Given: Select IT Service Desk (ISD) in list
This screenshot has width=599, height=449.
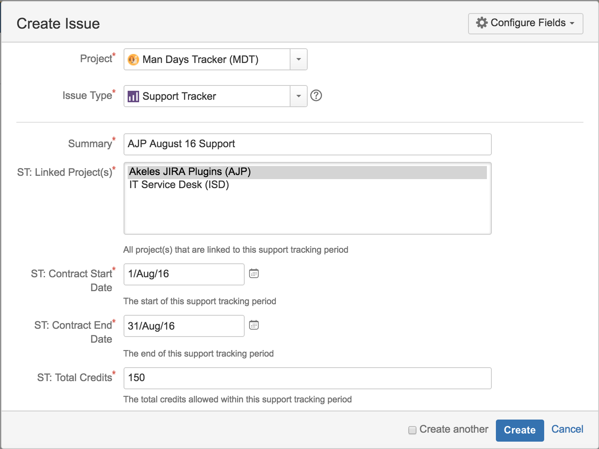Looking at the screenshot, I should [179, 185].
